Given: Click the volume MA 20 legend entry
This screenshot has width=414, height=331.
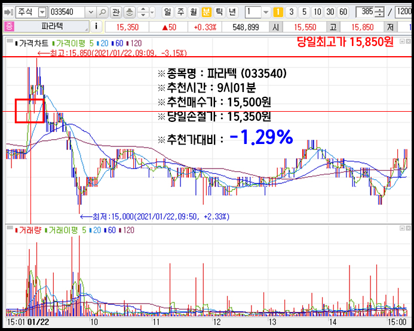Looking at the screenshot, I should coord(95,231).
